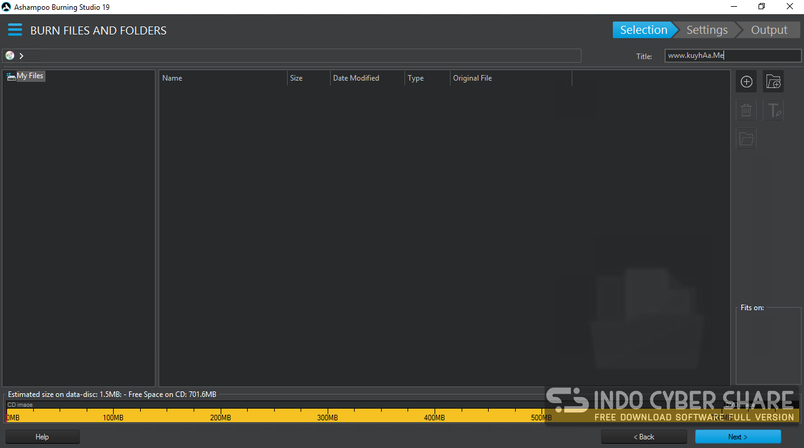
Task: Go back with Back button
Action: click(644, 437)
